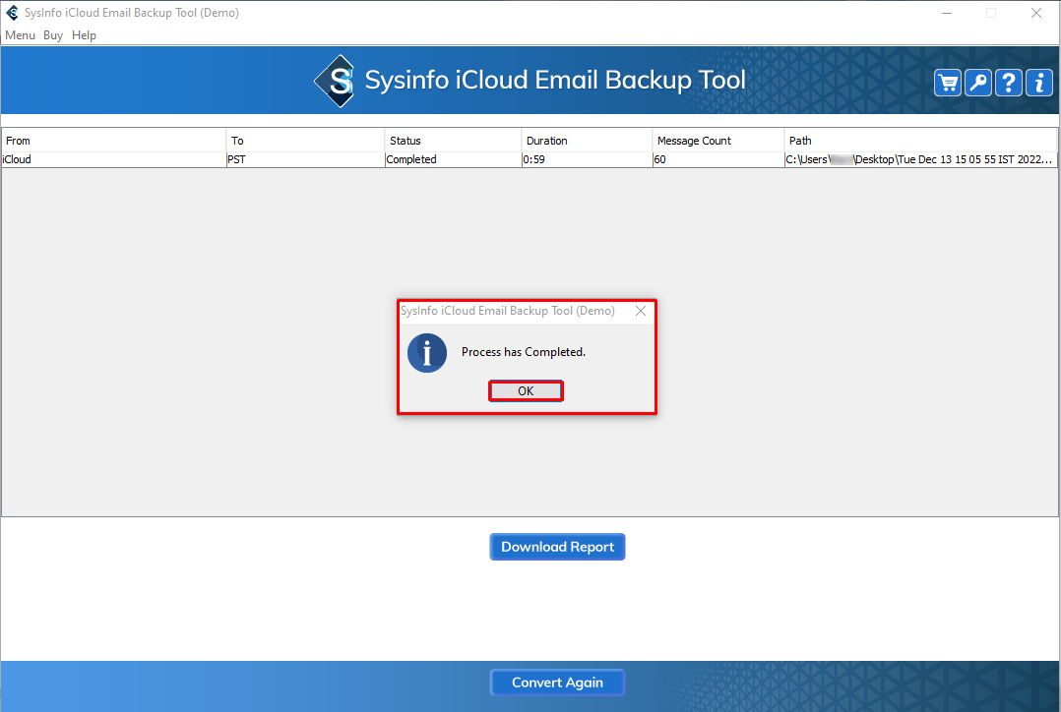Select the Path cell in the iCloud row
Viewport: 1061px width, 712px height.
[920, 159]
